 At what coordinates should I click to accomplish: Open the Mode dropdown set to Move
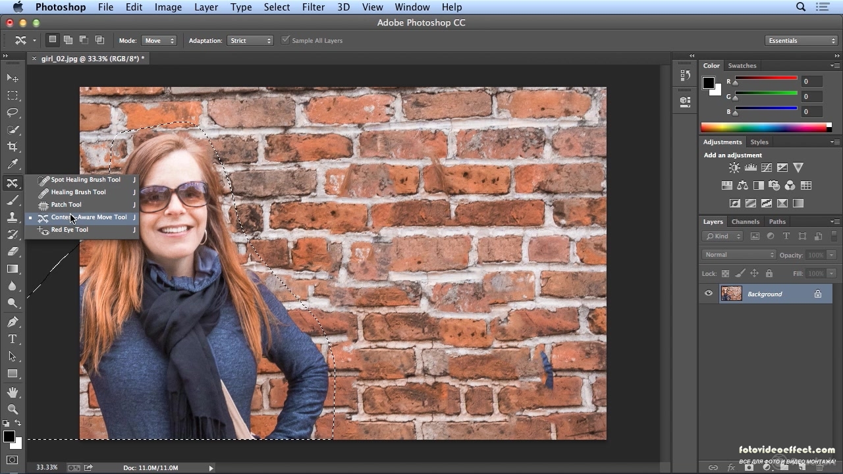point(159,40)
